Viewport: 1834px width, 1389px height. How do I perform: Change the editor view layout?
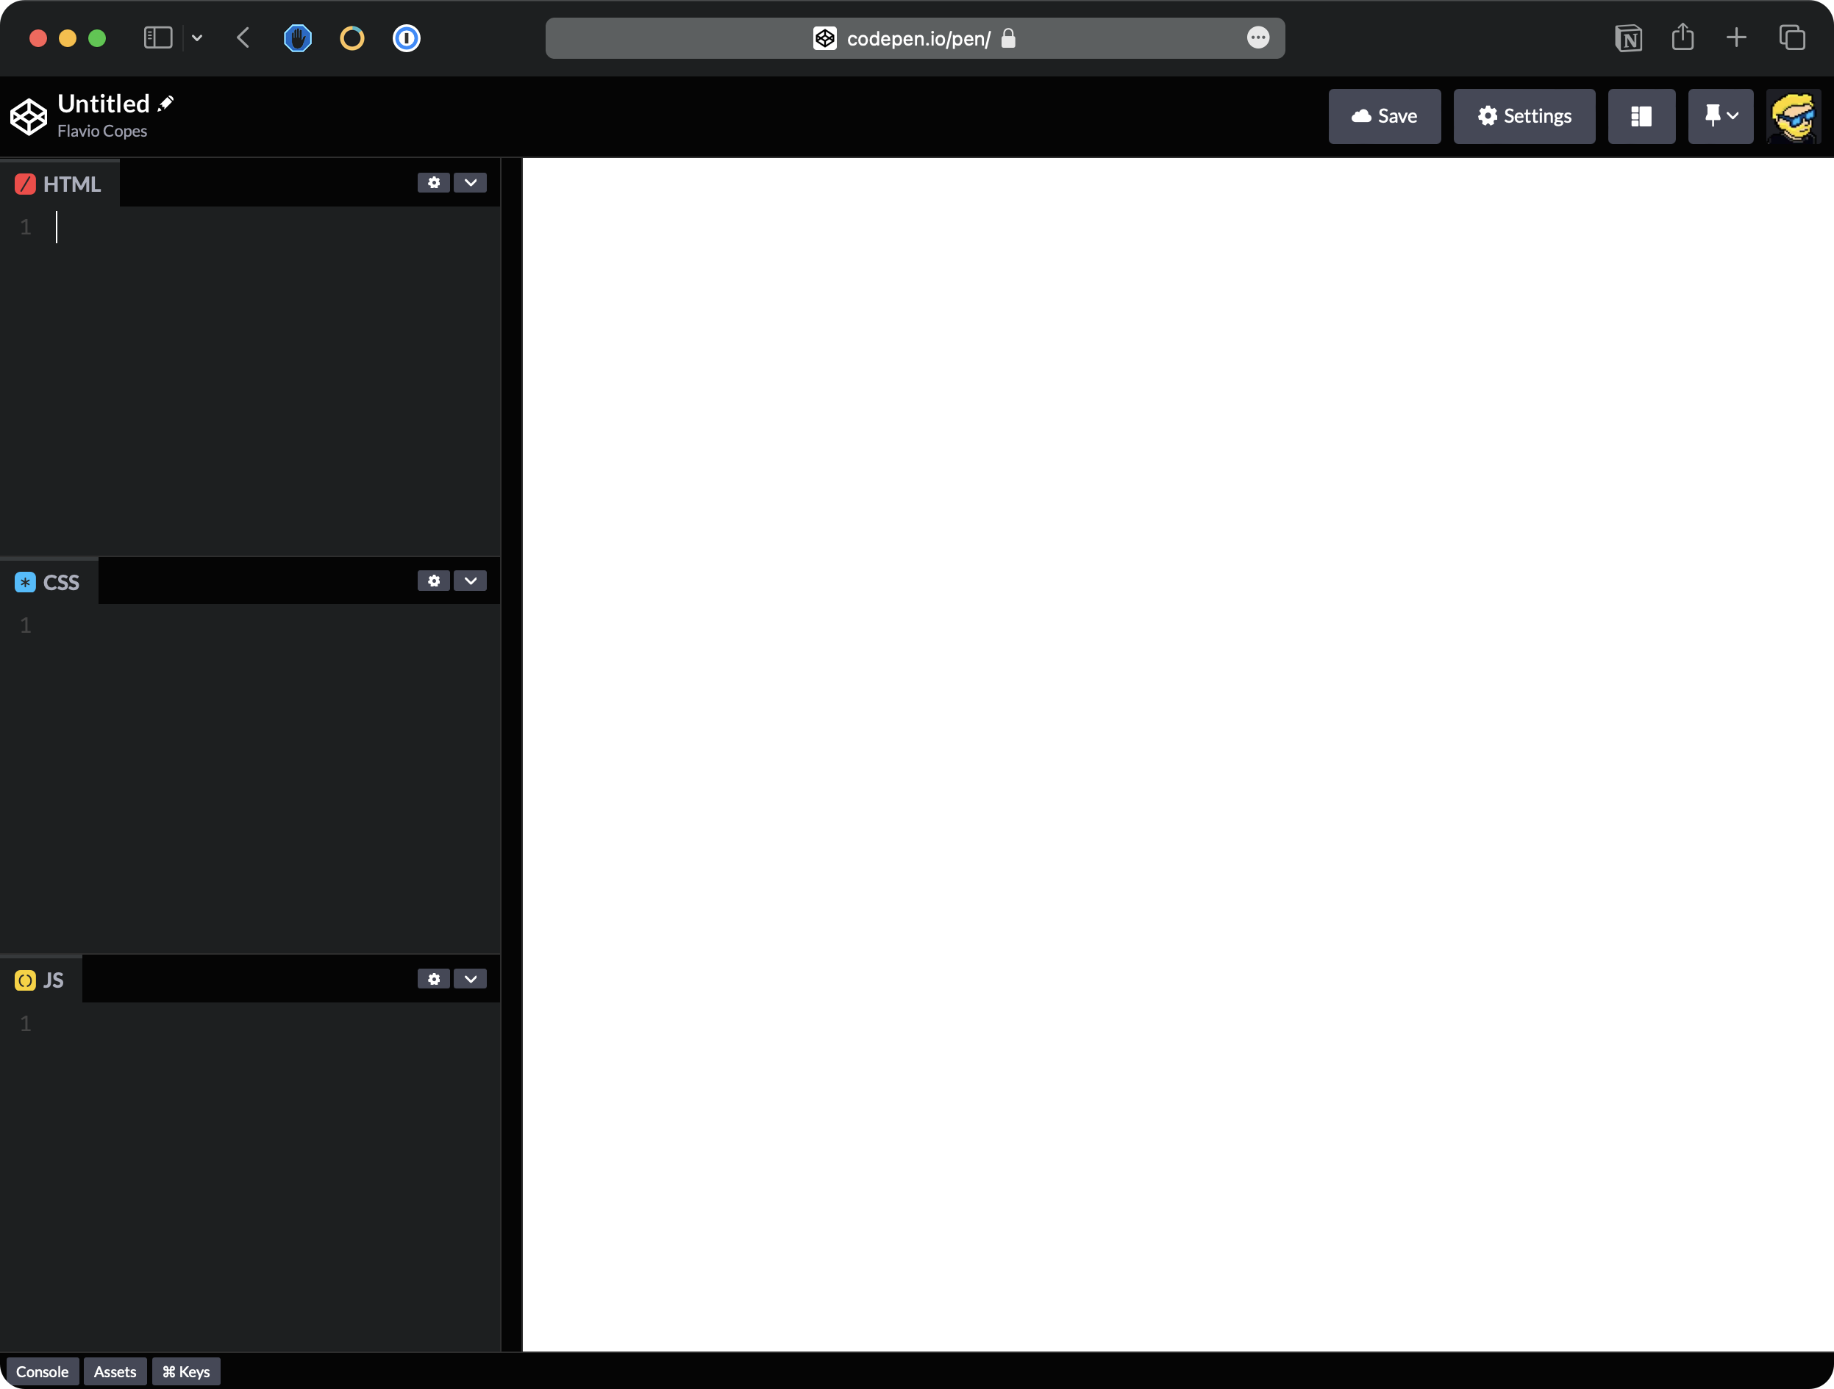tap(1641, 116)
